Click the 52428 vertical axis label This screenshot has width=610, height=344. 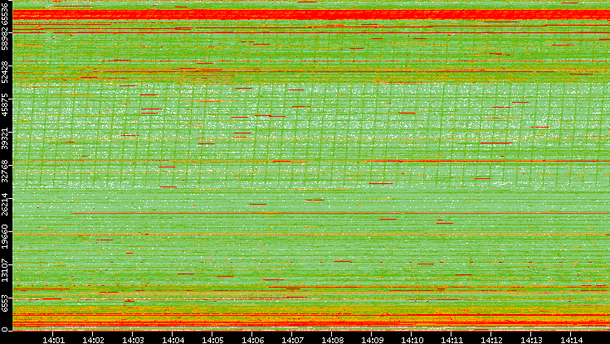click(4, 72)
